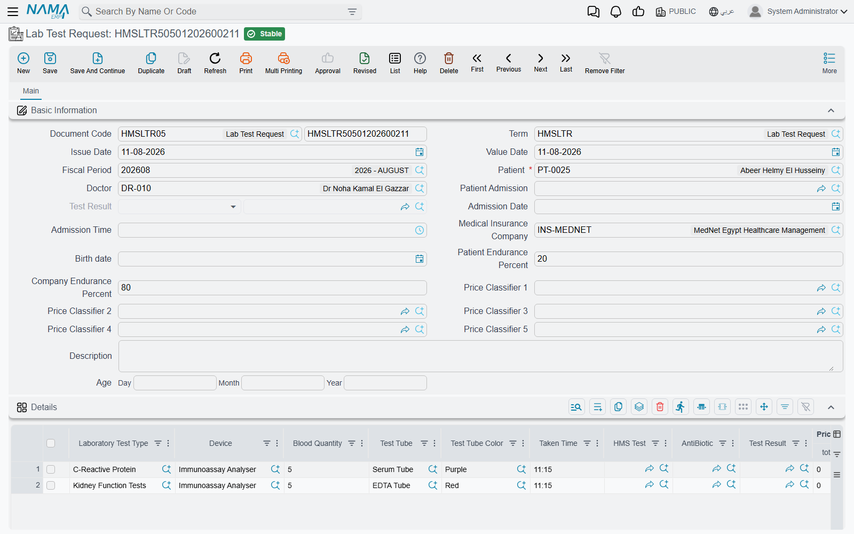Open the chat messages icon
The height and width of the screenshot is (534, 854).
pyautogui.click(x=593, y=11)
